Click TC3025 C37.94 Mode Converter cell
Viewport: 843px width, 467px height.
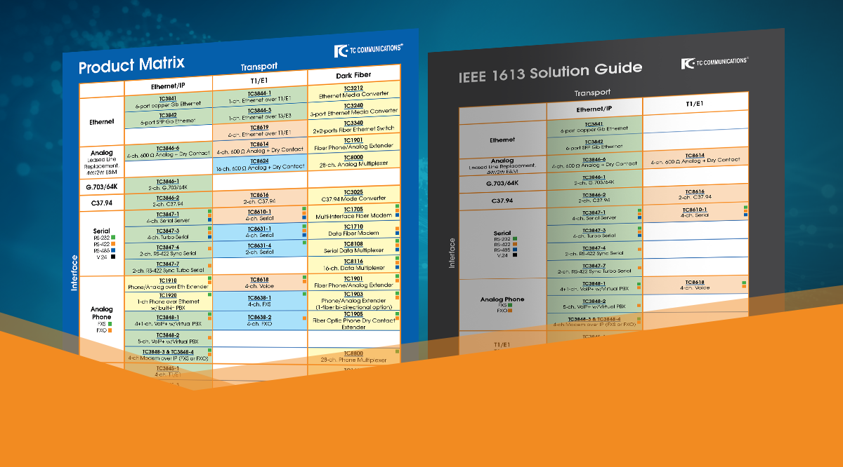[353, 195]
